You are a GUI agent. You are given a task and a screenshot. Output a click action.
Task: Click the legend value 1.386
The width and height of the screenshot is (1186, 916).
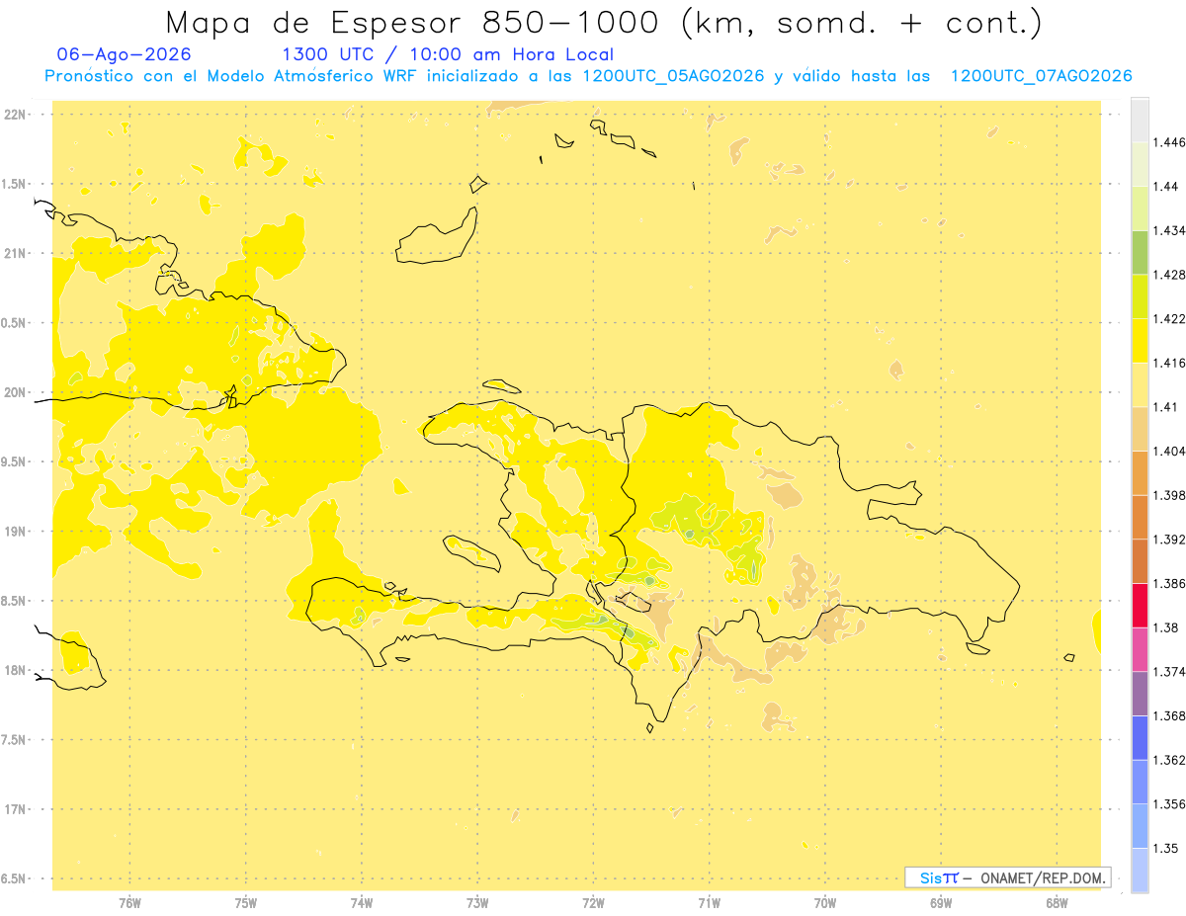point(1169,583)
